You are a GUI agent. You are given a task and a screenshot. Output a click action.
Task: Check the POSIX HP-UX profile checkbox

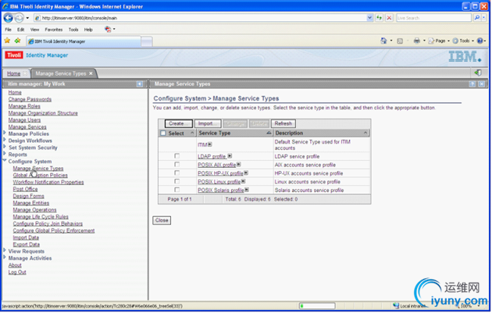177,172
